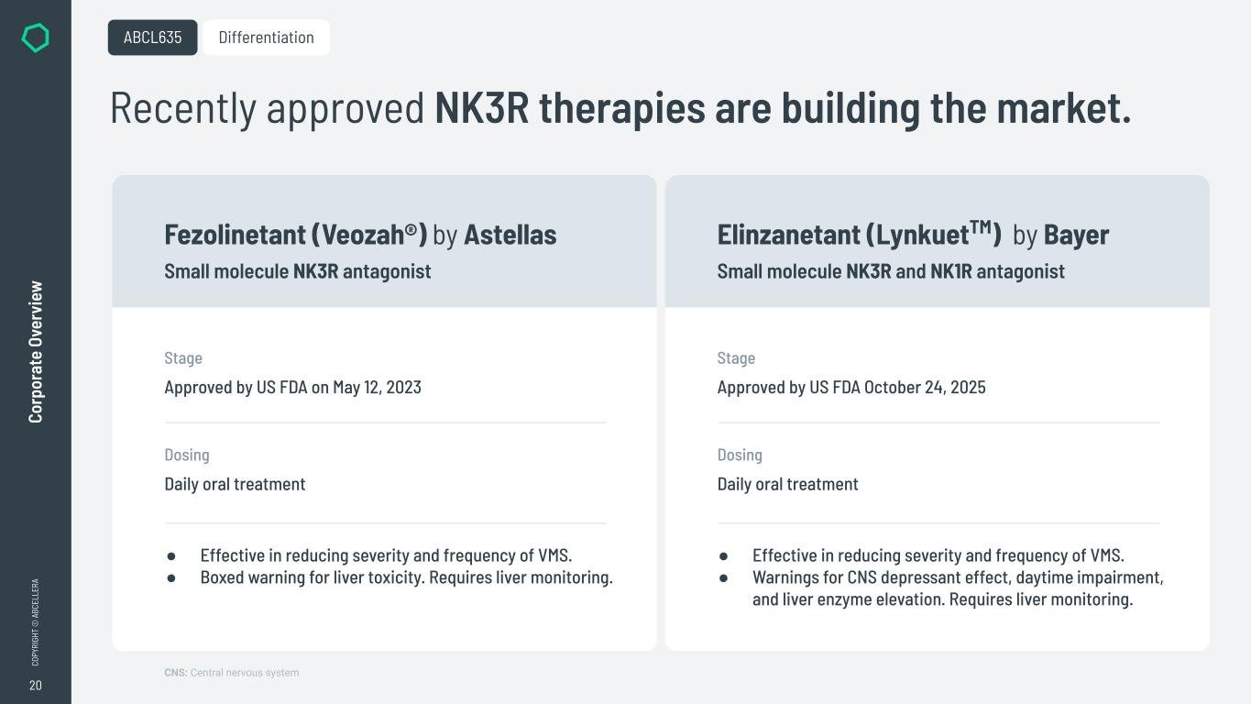Click the vertical Corporate Overview sidebar label
This screenshot has height=704, width=1251.
click(x=36, y=352)
